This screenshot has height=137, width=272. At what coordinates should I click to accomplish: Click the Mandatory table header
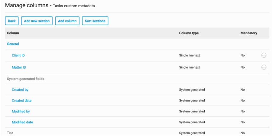tap(249, 33)
